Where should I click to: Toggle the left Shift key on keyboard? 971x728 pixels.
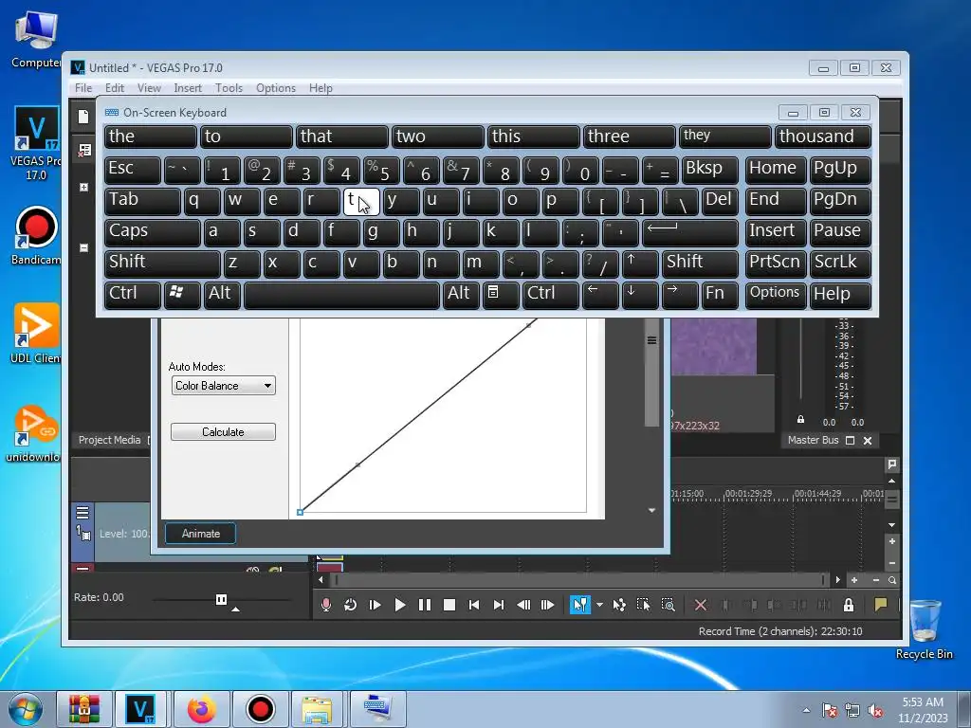162,264
